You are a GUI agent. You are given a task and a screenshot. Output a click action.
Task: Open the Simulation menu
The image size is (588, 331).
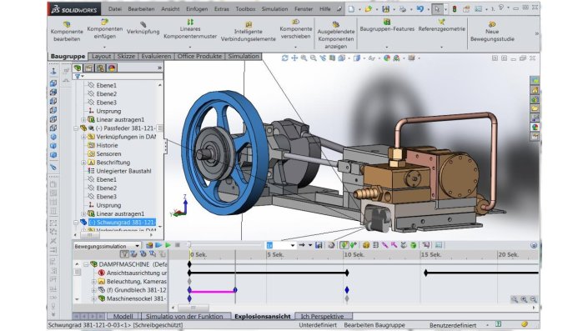[x=274, y=9]
